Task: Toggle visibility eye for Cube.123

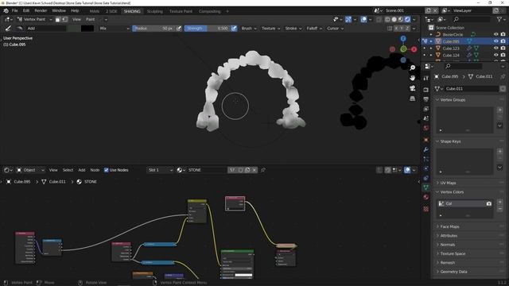Action: [495, 48]
